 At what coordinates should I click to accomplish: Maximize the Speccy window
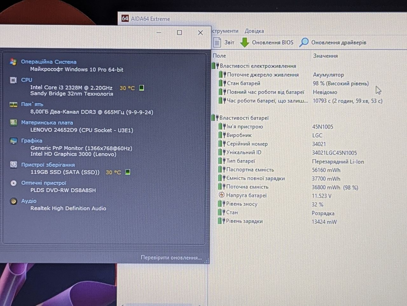(179, 32)
